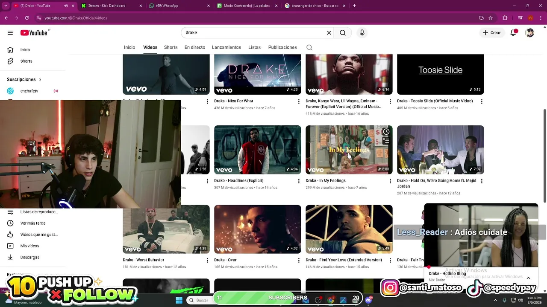Viewport: 547px width, 307px height.
Task: Open the Windows Start menu
Action: [x=179, y=300]
